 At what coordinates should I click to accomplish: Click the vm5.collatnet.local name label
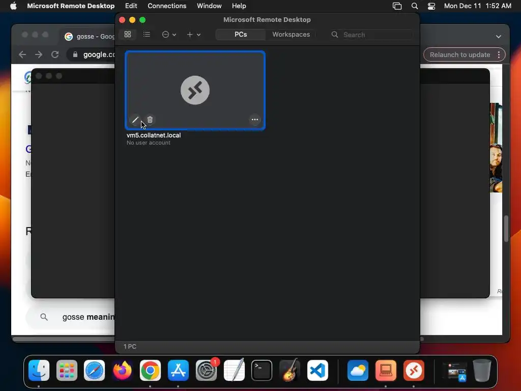coord(154,135)
